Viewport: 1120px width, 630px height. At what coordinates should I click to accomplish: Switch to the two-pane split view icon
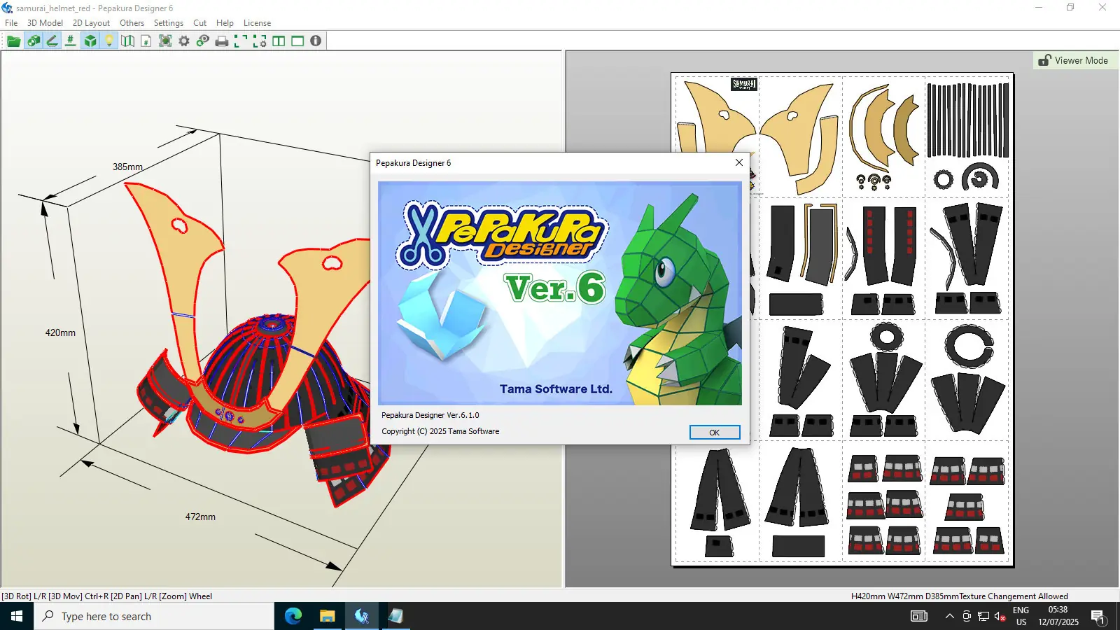pos(279,41)
